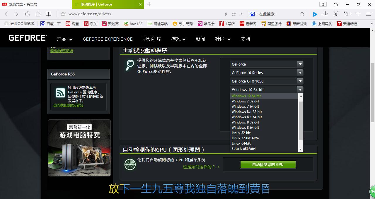Open the browser home page icon

click(x=38, y=14)
